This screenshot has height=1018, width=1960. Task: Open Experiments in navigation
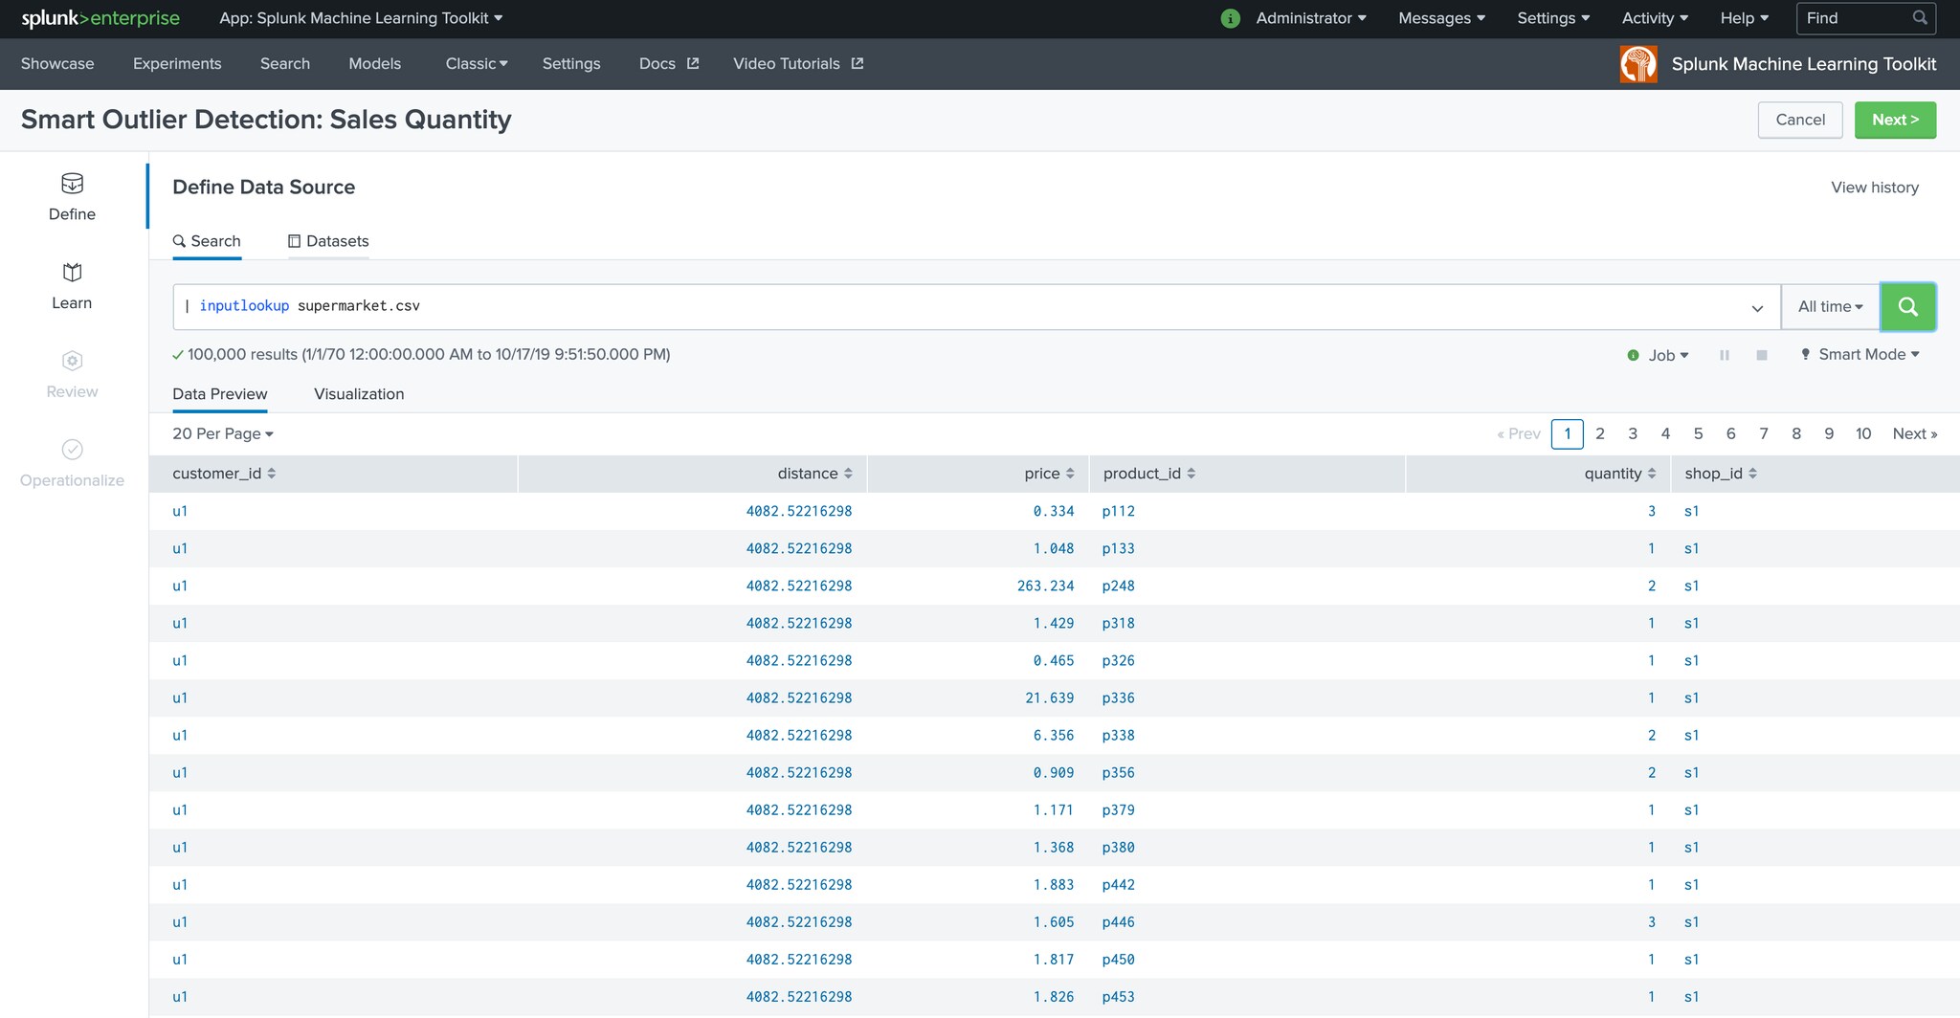tap(177, 64)
